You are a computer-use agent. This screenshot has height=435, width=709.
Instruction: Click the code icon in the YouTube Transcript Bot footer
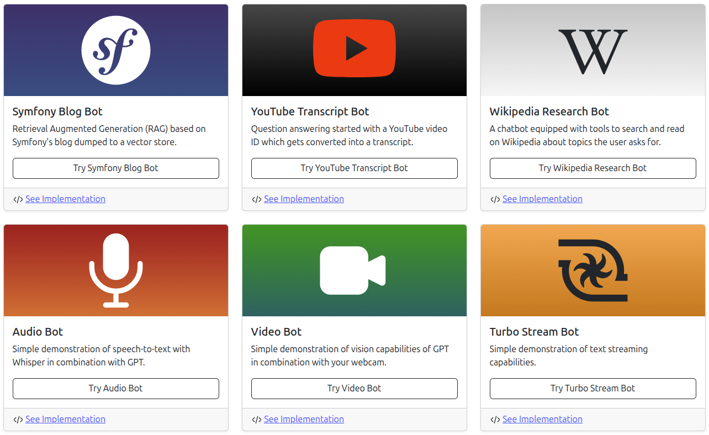tap(256, 199)
